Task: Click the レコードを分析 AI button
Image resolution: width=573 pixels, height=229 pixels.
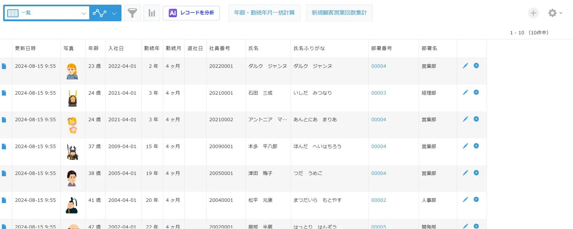Action: pyautogui.click(x=191, y=13)
